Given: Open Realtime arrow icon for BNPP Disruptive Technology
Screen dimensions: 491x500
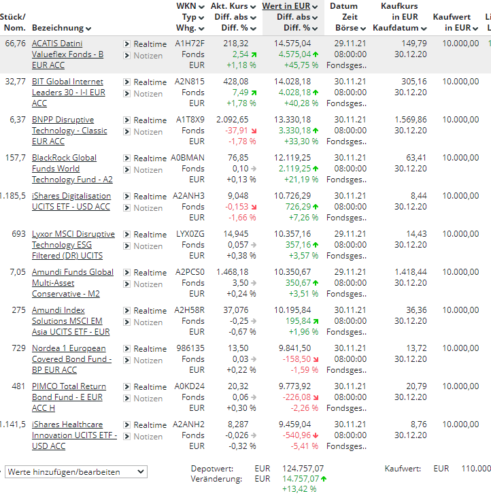Looking at the screenshot, I should click(x=126, y=120).
